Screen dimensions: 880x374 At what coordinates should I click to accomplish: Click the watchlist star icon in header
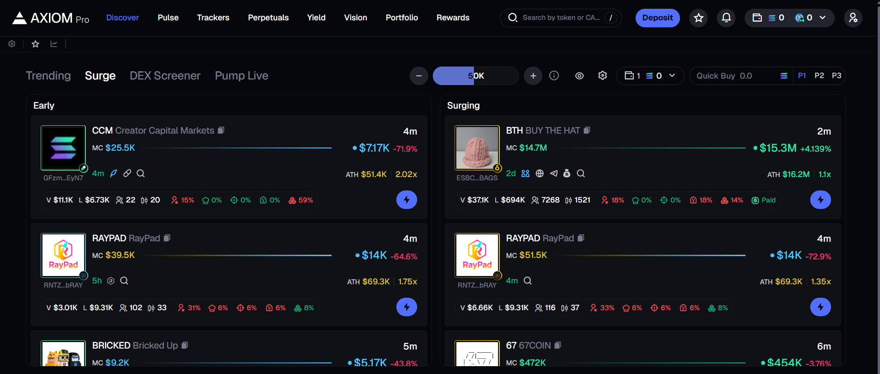[698, 18]
